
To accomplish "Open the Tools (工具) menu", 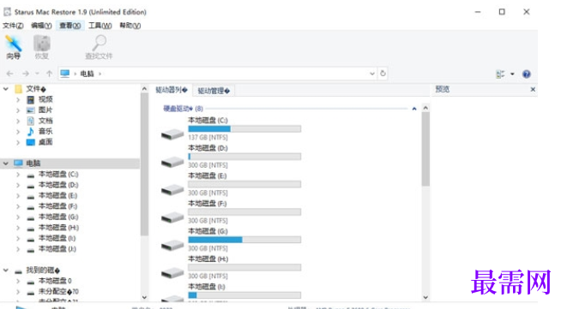I will [x=100, y=26].
